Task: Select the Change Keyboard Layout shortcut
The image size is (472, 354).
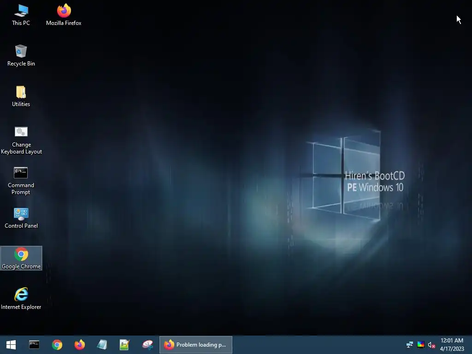Action: pos(21,140)
